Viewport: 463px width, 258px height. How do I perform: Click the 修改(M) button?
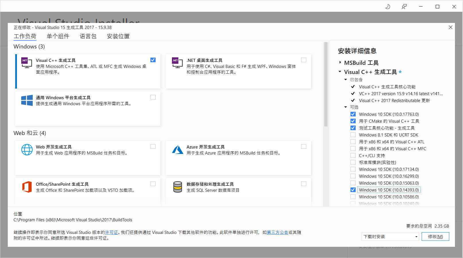point(435,236)
